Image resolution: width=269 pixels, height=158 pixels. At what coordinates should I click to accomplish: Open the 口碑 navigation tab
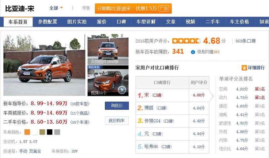pyautogui.click(x=121, y=22)
